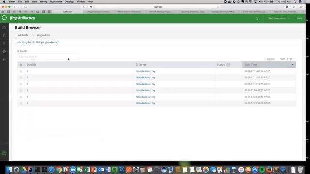Click Safari back navigation arrow
The image size is (310, 174).
[14, 7]
